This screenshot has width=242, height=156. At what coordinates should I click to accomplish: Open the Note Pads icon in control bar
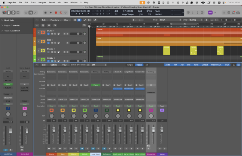coord(229,12)
